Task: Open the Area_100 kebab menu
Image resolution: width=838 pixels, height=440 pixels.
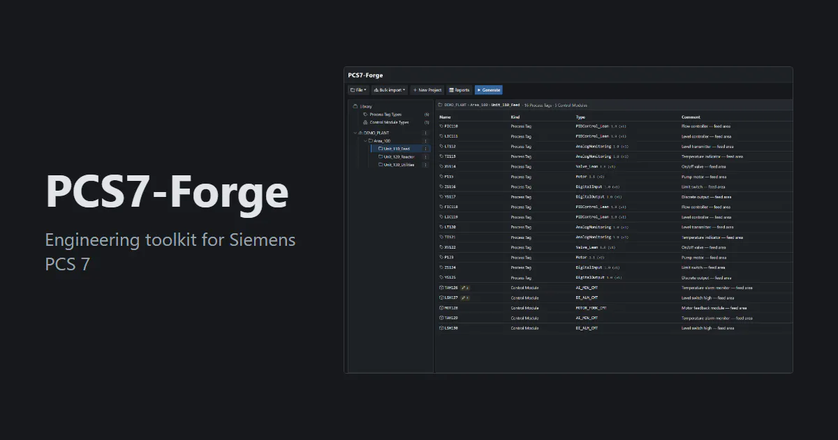Action: pos(425,140)
